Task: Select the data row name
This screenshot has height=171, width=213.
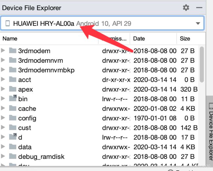Action: click(25, 147)
